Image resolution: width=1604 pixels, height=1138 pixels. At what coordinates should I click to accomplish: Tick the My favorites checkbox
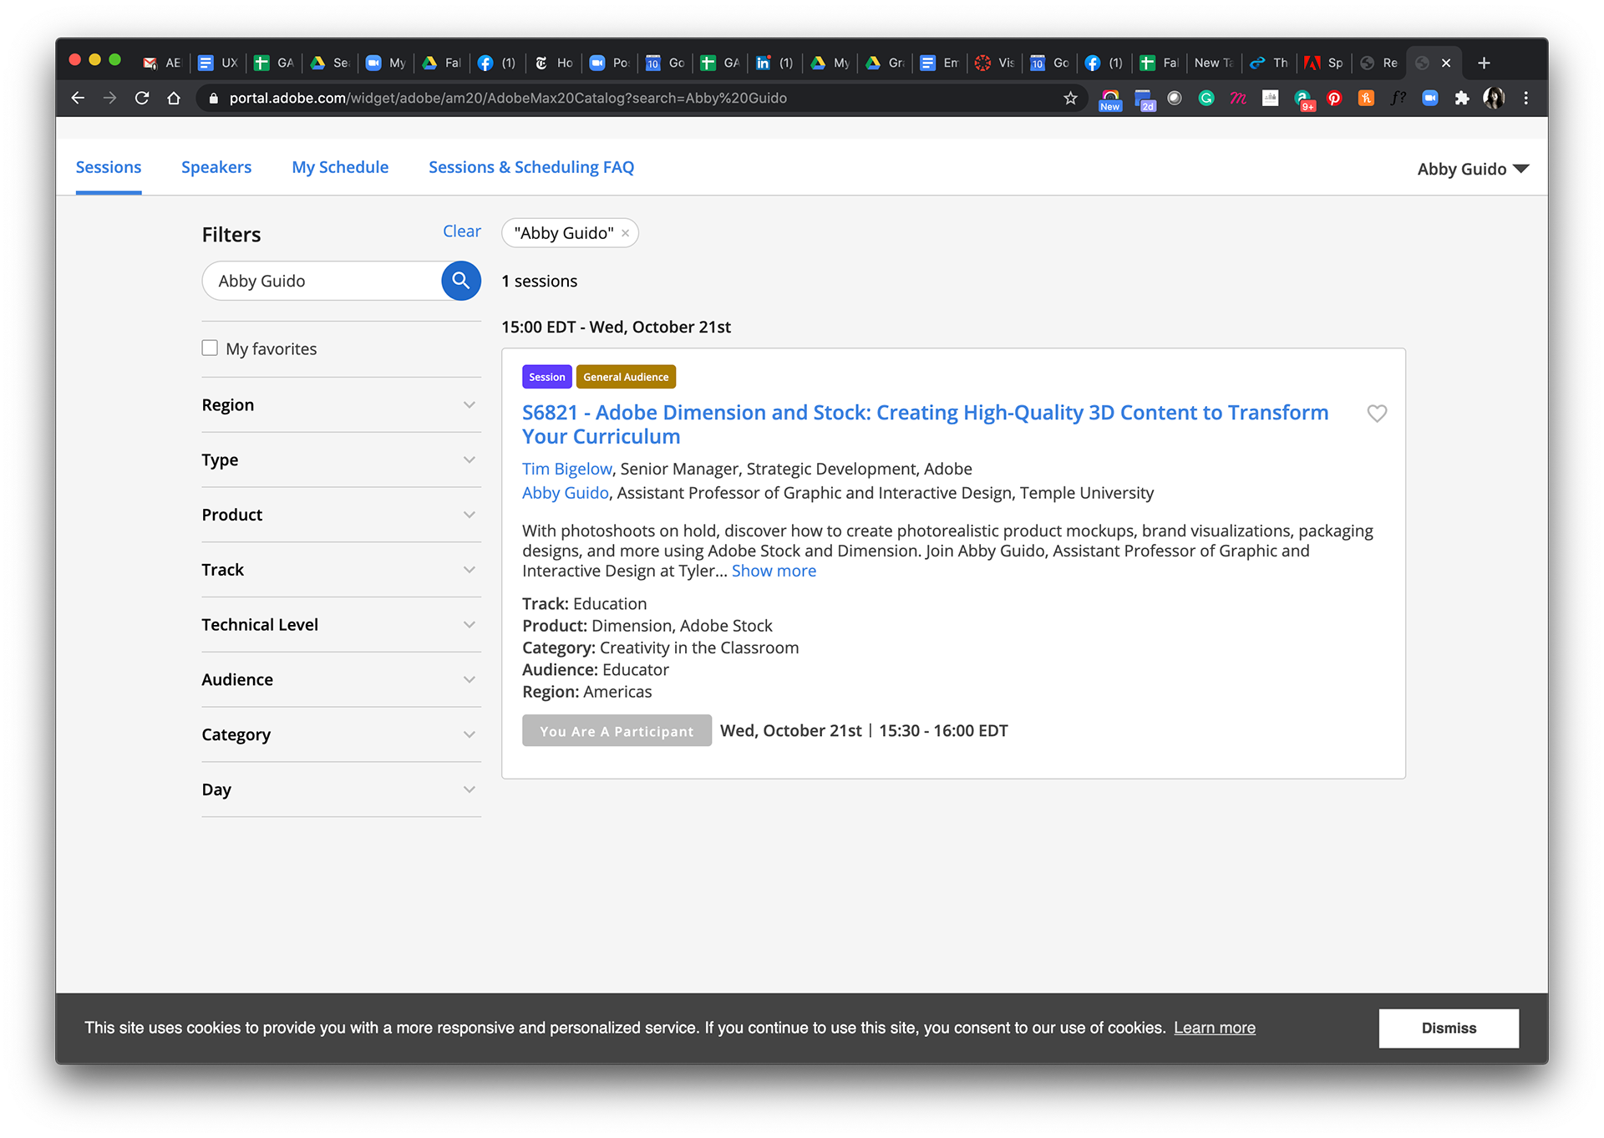click(x=210, y=348)
